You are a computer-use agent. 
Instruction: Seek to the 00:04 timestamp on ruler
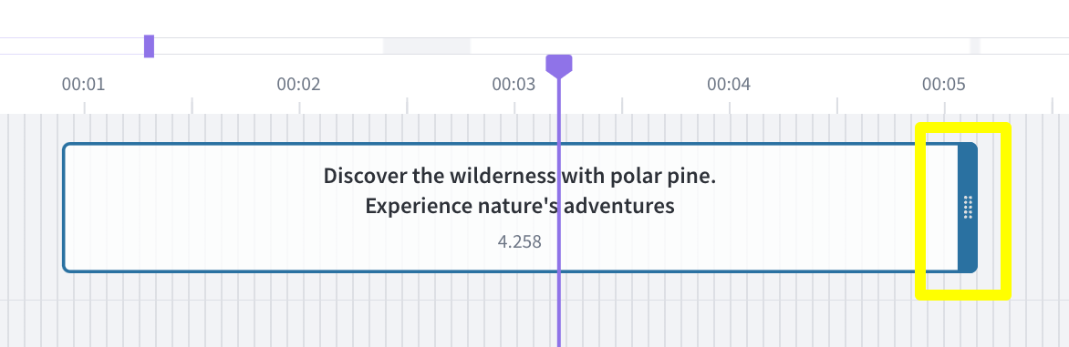click(x=729, y=85)
